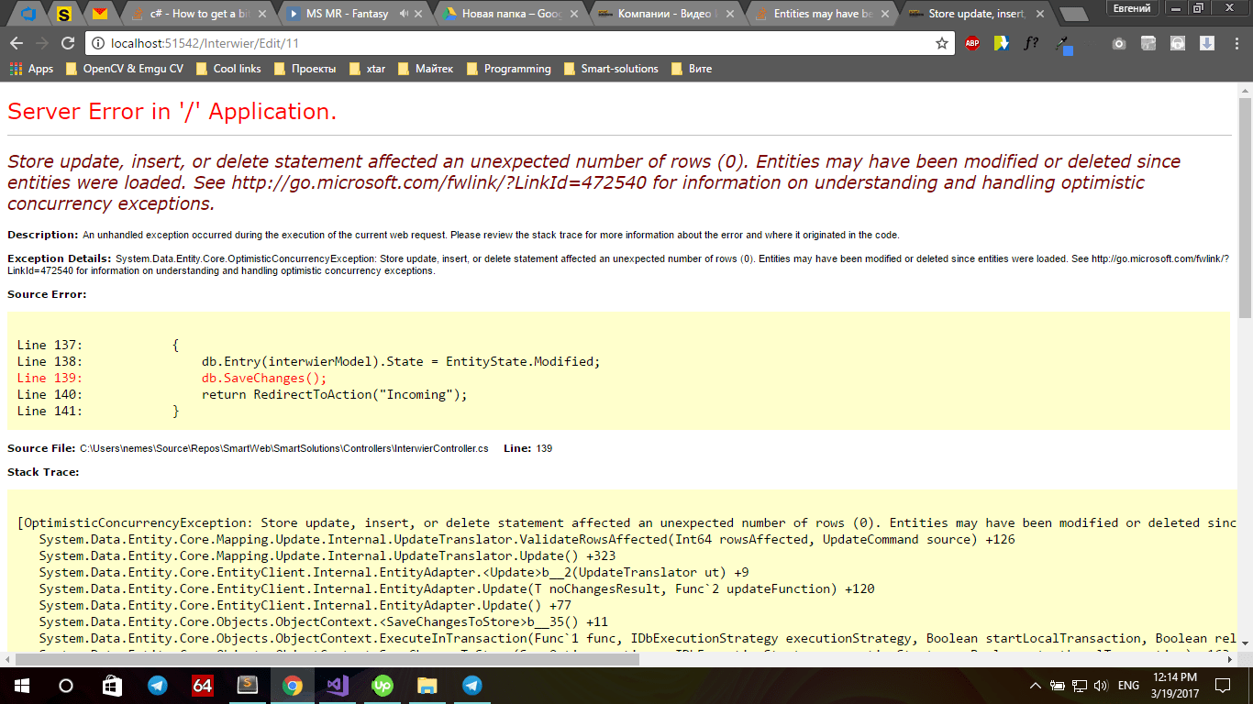Image resolution: width=1253 pixels, height=704 pixels.
Task: Show hidden tray icons with the chevron
Action: 1035,685
